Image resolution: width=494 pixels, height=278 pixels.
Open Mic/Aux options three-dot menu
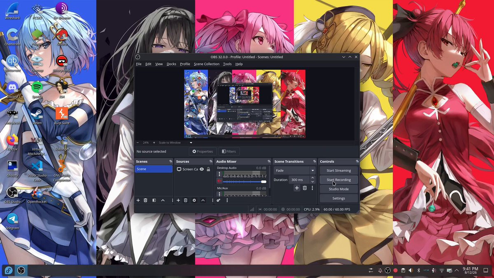pyautogui.click(x=219, y=194)
